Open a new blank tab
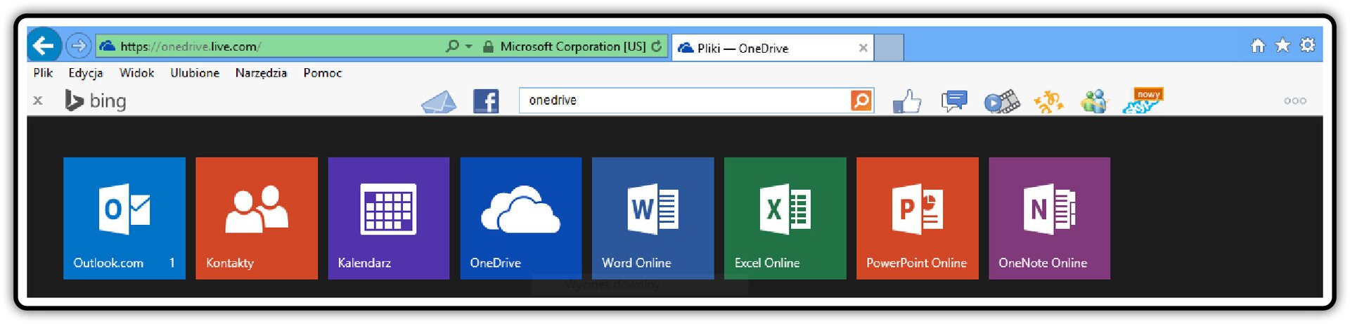Viewport: 1350px width, 324px height. coord(889,48)
